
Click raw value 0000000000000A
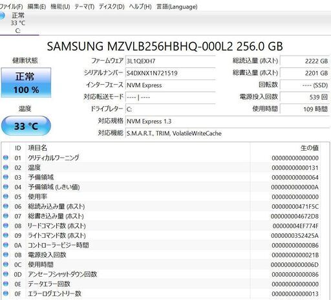pos(295,187)
